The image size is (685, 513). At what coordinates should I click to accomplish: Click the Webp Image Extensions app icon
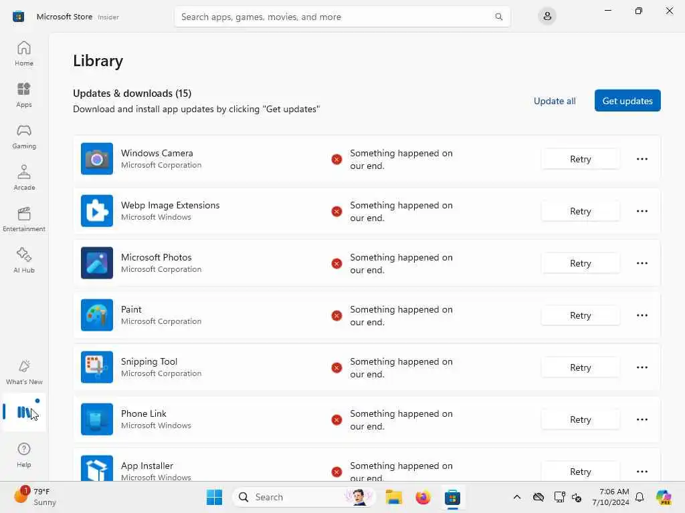coord(97,210)
